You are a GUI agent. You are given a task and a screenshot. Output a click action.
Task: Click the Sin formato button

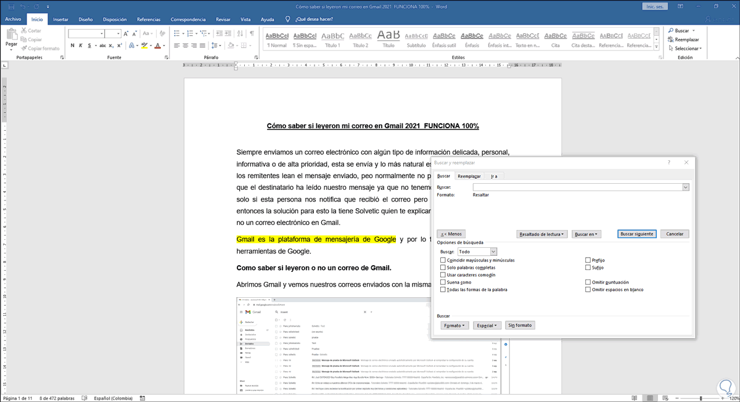[520, 325]
